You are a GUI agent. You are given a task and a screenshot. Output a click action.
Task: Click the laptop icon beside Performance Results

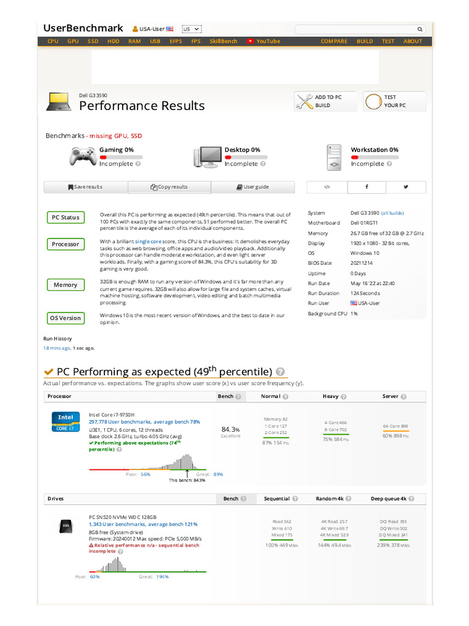(59, 101)
